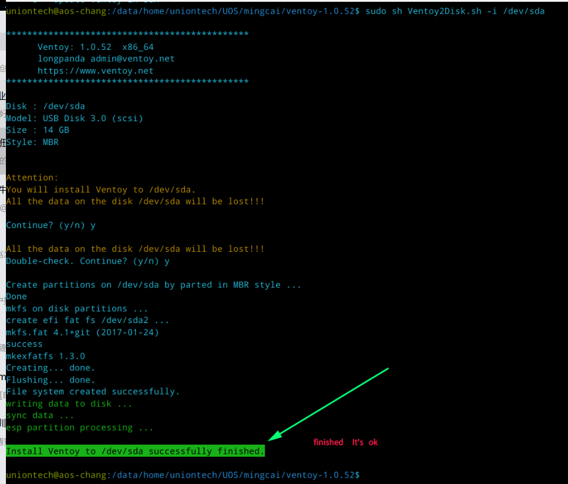Image resolution: width=568 pixels, height=484 pixels.
Task: Click the 'Continue? (y/n) y' prompt line
Action: [x=50, y=225]
